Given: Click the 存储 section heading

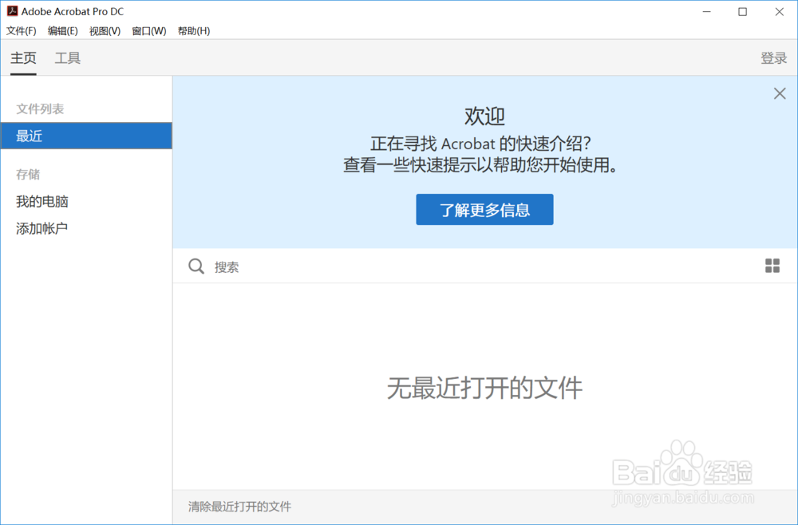Looking at the screenshot, I should tap(28, 175).
